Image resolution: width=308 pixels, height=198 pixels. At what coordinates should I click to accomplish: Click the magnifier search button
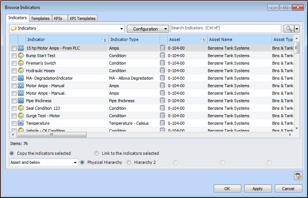[x=289, y=29]
